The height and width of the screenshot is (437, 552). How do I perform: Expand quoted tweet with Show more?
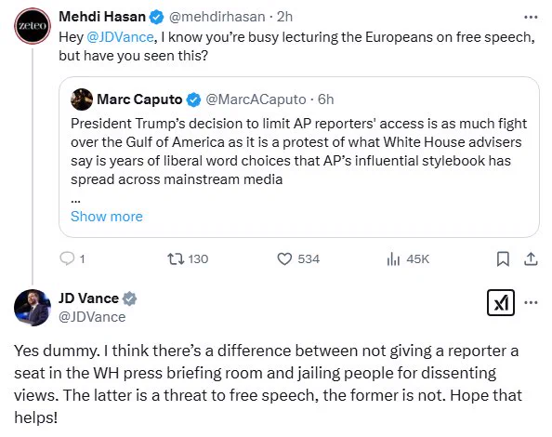[x=107, y=217]
